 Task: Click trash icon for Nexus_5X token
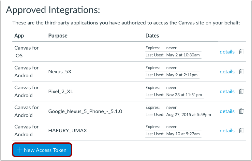point(241,71)
